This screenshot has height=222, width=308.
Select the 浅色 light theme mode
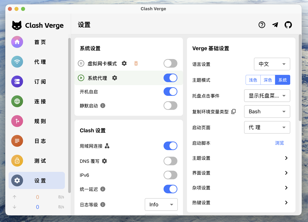(x=253, y=80)
